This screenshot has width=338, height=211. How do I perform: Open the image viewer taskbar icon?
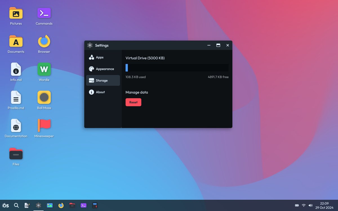[x=50, y=205]
